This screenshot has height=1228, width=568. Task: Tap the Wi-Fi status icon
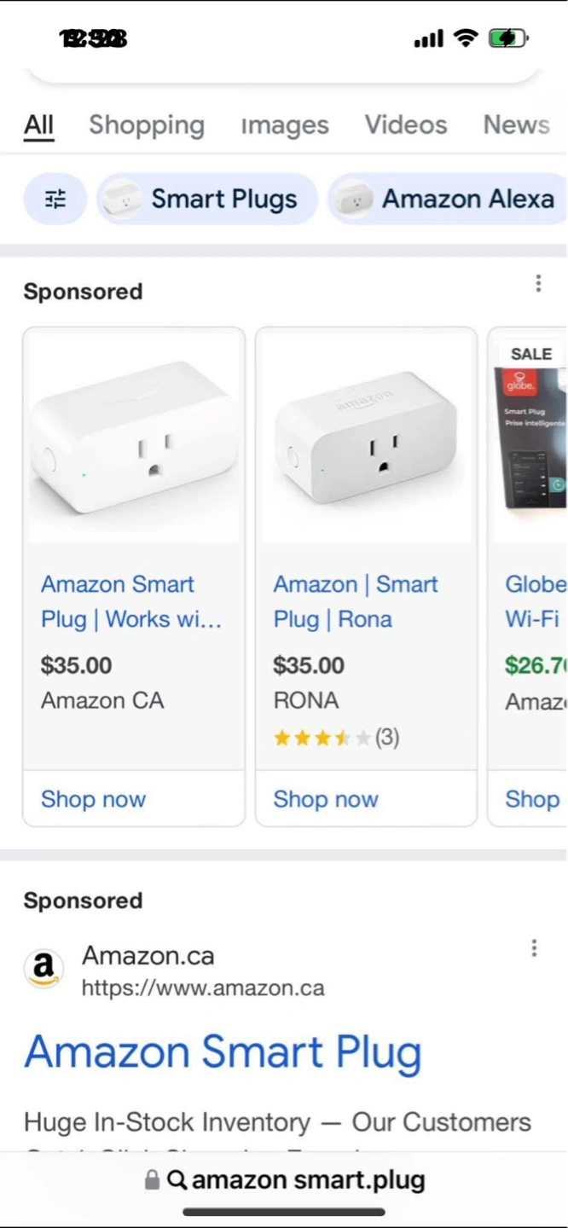[x=466, y=38]
